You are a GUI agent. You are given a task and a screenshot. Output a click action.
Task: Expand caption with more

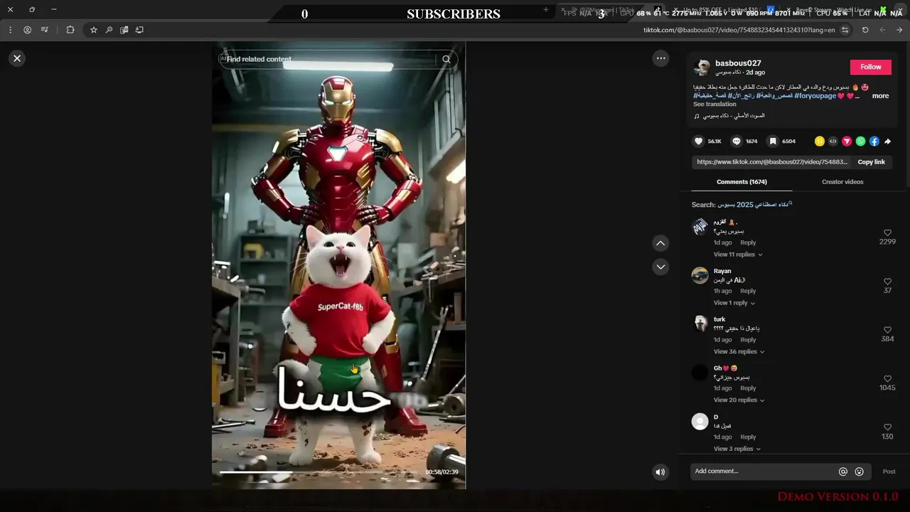pyautogui.click(x=880, y=96)
